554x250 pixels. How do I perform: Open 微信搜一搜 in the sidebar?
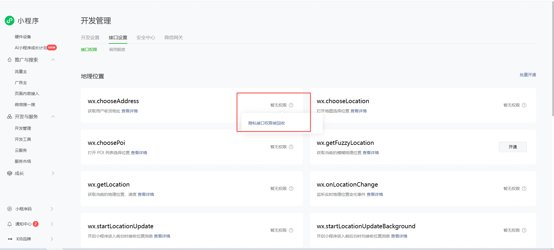25,105
